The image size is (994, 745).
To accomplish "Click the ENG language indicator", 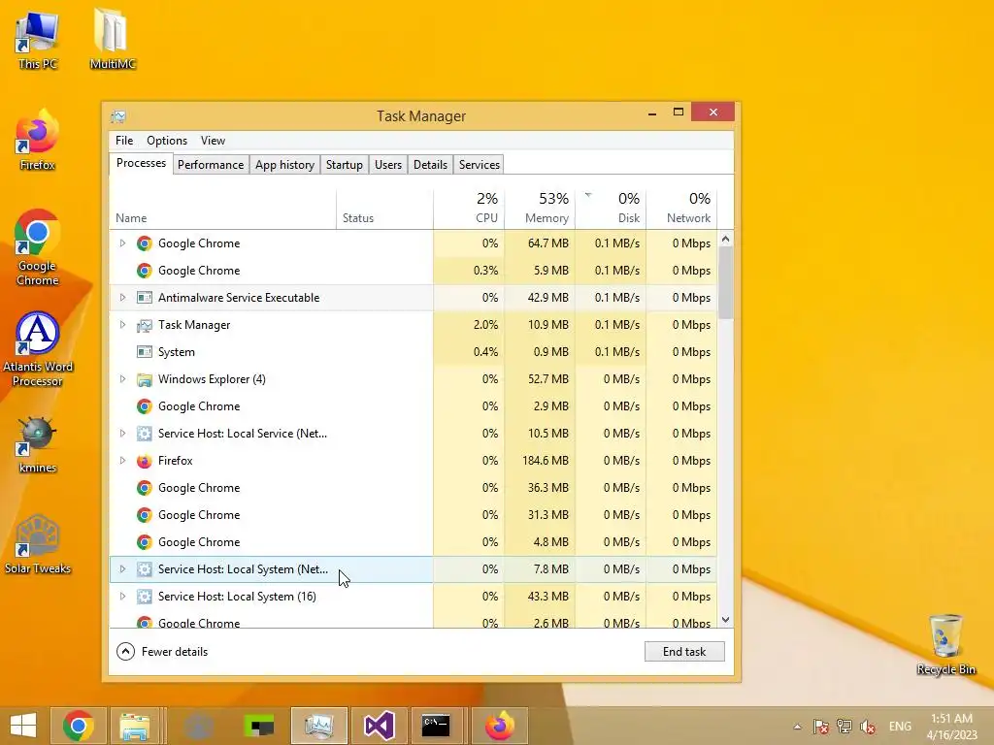I will point(900,727).
